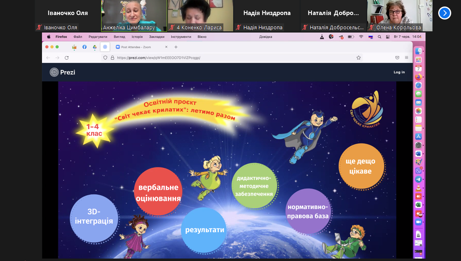The width and height of the screenshot is (461, 261).
Task: Open App Store from the dock
Action: click(x=418, y=136)
